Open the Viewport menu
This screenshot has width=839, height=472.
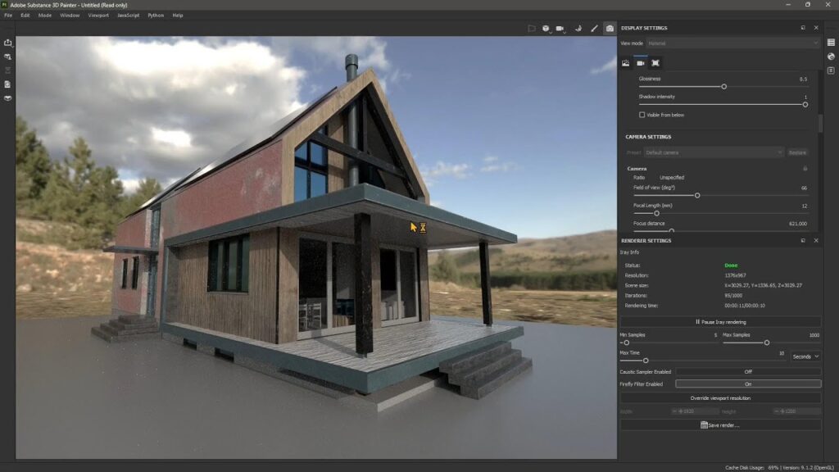(x=98, y=15)
